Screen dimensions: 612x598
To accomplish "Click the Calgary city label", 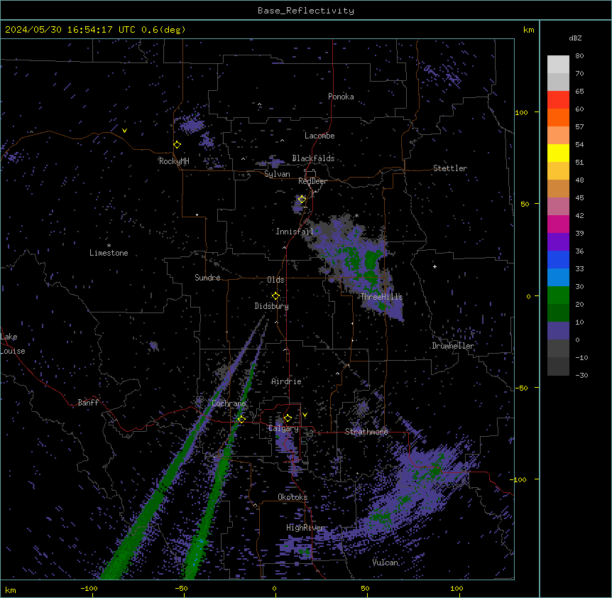I will (x=283, y=428).
